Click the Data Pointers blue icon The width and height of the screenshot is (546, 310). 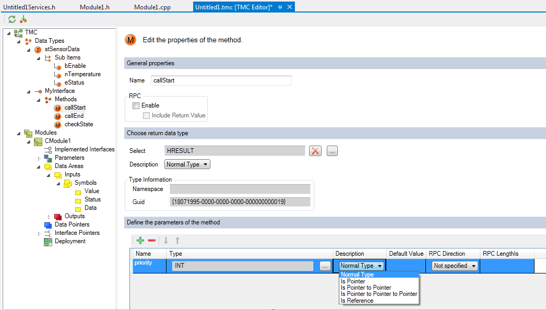(48, 225)
